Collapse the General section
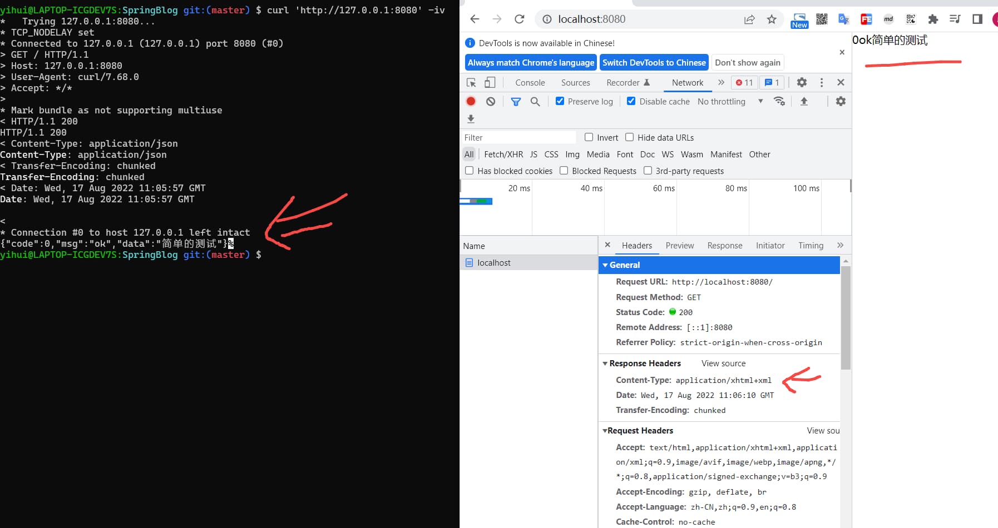 pyautogui.click(x=605, y=265)
